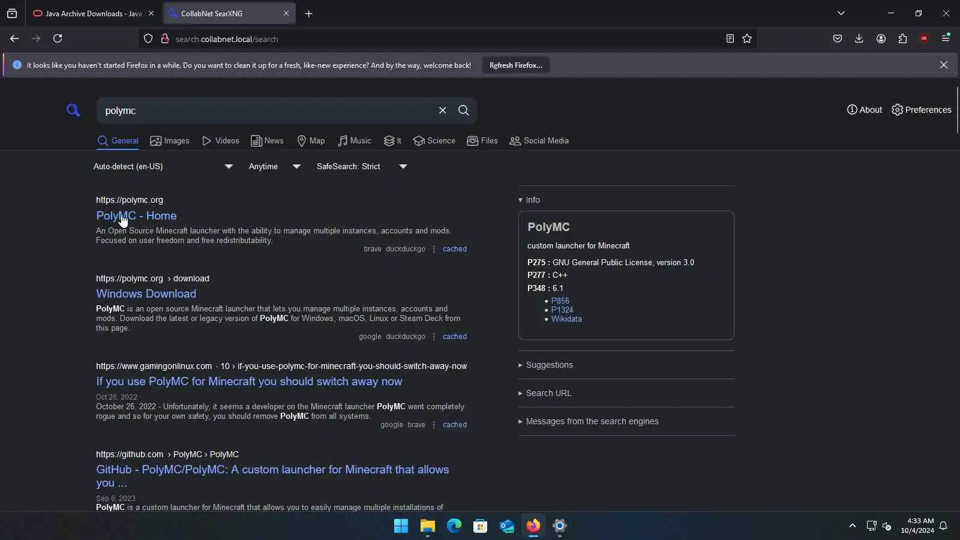Image resolution: width=960 pixels, height=540 pixels.
Task: Open the Videos search category
Action: pos(221,141)
